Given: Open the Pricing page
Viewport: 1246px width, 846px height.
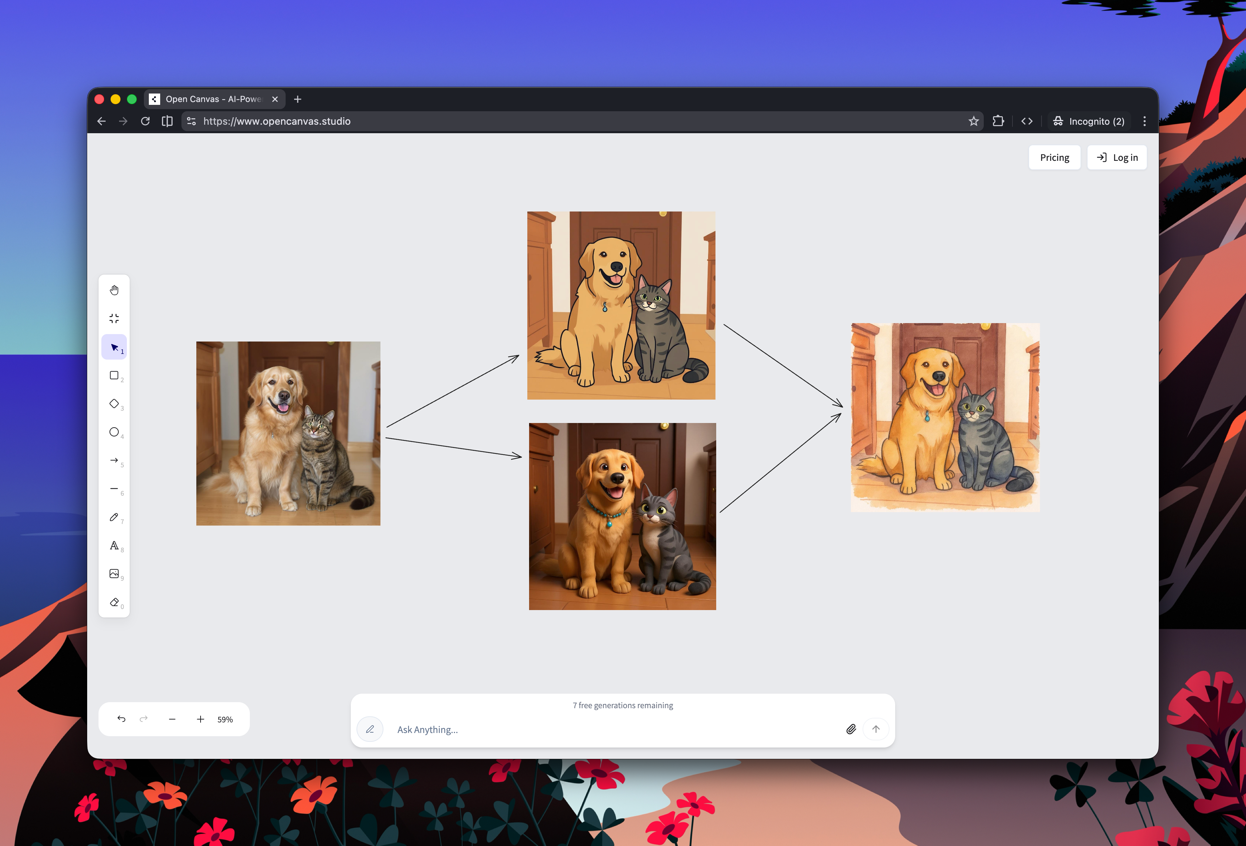Looking at the screenshot, I should 1054,157.
